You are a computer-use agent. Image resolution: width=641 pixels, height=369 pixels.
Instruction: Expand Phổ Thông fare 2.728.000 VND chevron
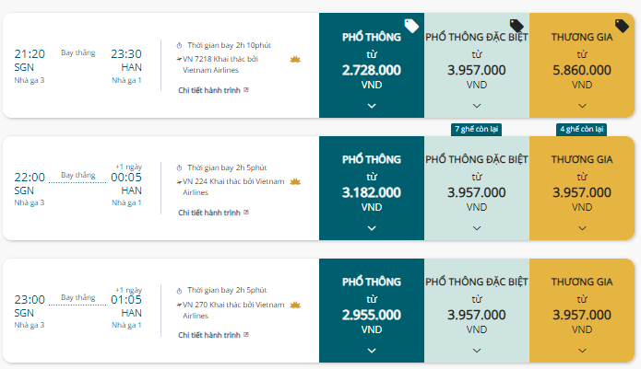(372, 106)
